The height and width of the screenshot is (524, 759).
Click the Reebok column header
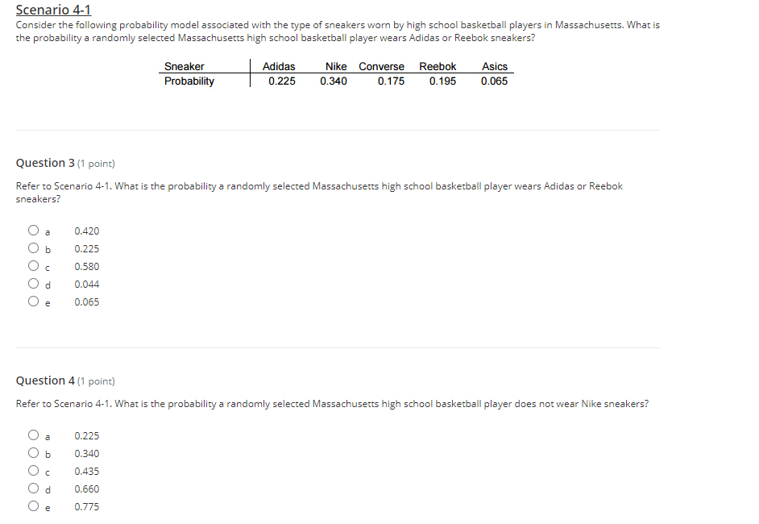tap(438, 66)
